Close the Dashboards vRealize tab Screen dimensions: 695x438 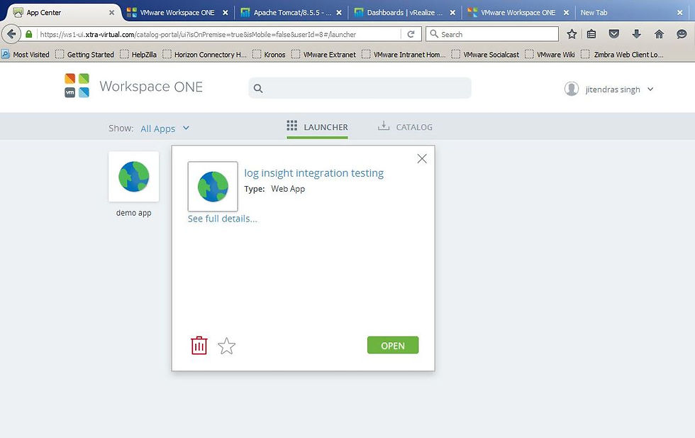452,13
